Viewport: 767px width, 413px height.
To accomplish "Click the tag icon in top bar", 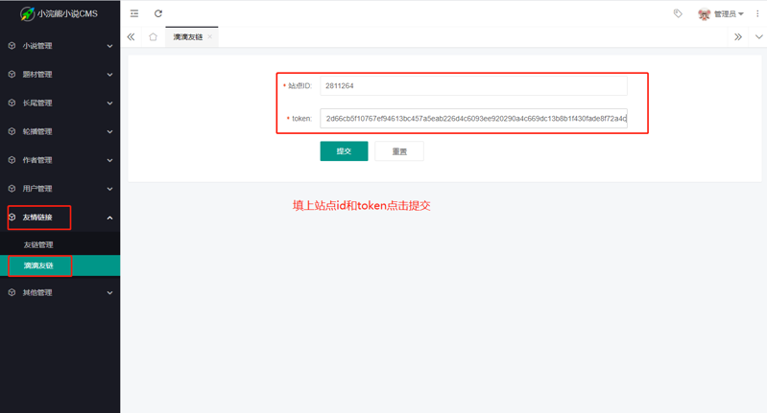I will [x=678, y=13].
